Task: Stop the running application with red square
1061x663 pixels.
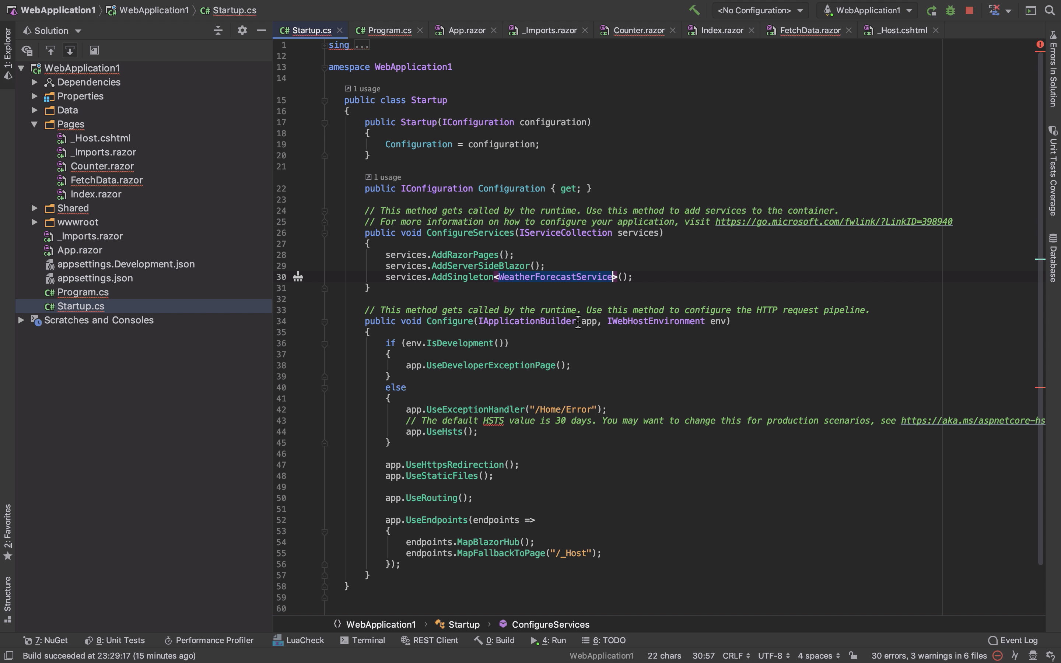Action: tap(969, 10)
